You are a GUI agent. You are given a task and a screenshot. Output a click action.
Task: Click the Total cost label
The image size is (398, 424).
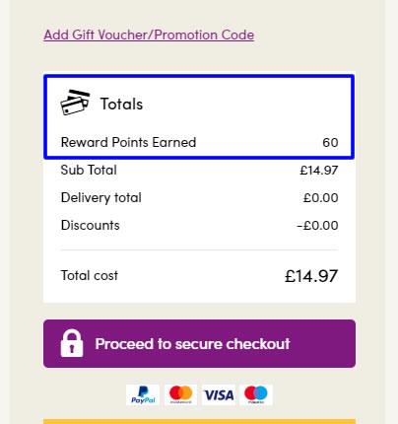90,275
